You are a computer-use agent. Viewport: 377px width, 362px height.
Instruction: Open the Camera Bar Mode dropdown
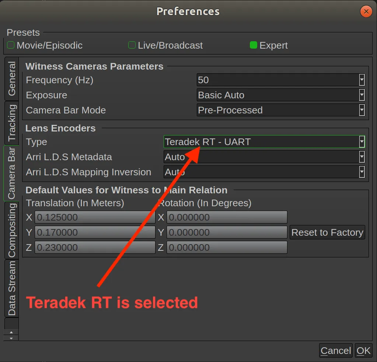[x=281, y=110]
